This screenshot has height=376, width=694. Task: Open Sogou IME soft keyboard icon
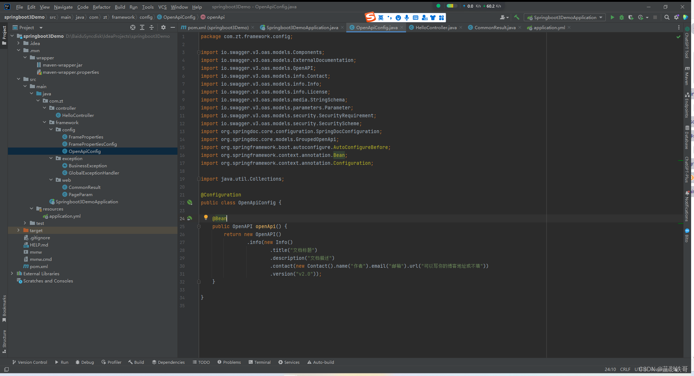(x=415, y=17)
